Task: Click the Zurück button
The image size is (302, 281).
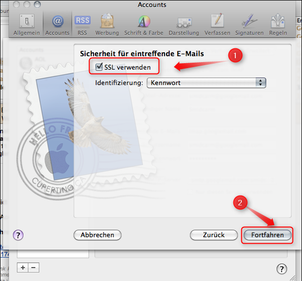Action: 214,235
